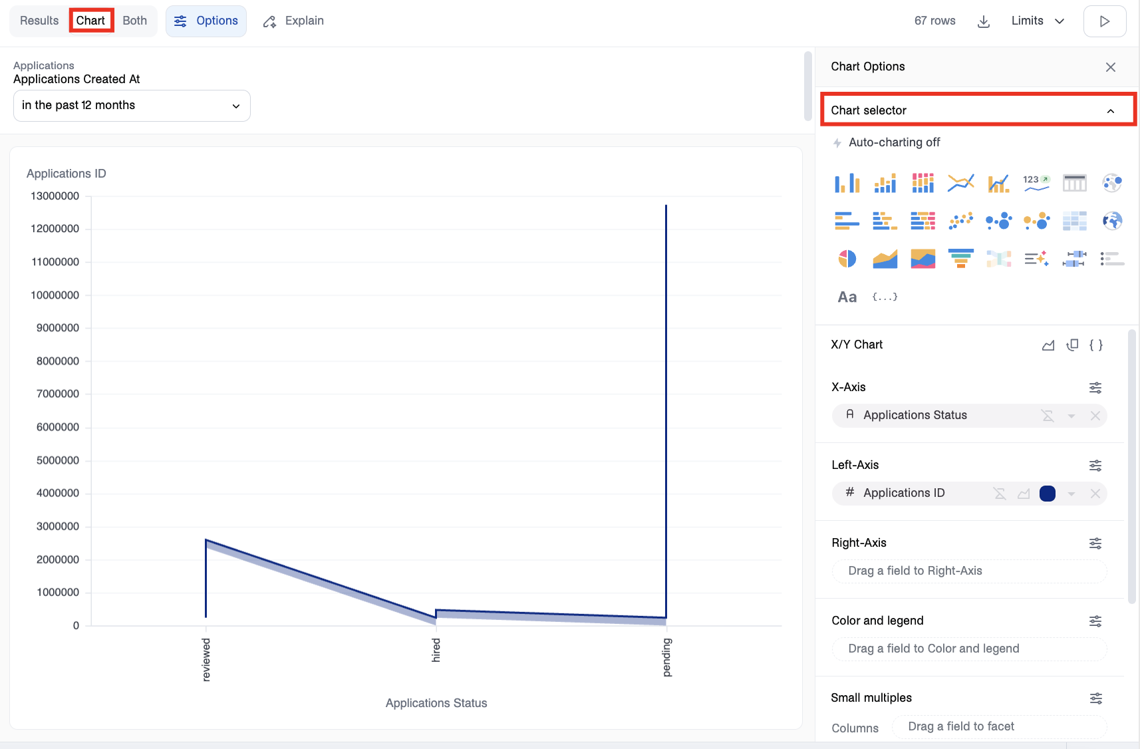Viewport: 1140px width, 749px height.
Task: Switch to the Both tab
Action: coord(135,21)
